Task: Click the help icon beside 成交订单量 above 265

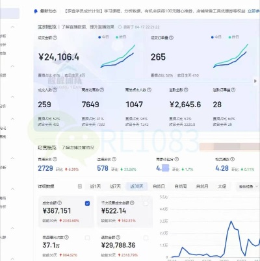Action: click(171, 38)
